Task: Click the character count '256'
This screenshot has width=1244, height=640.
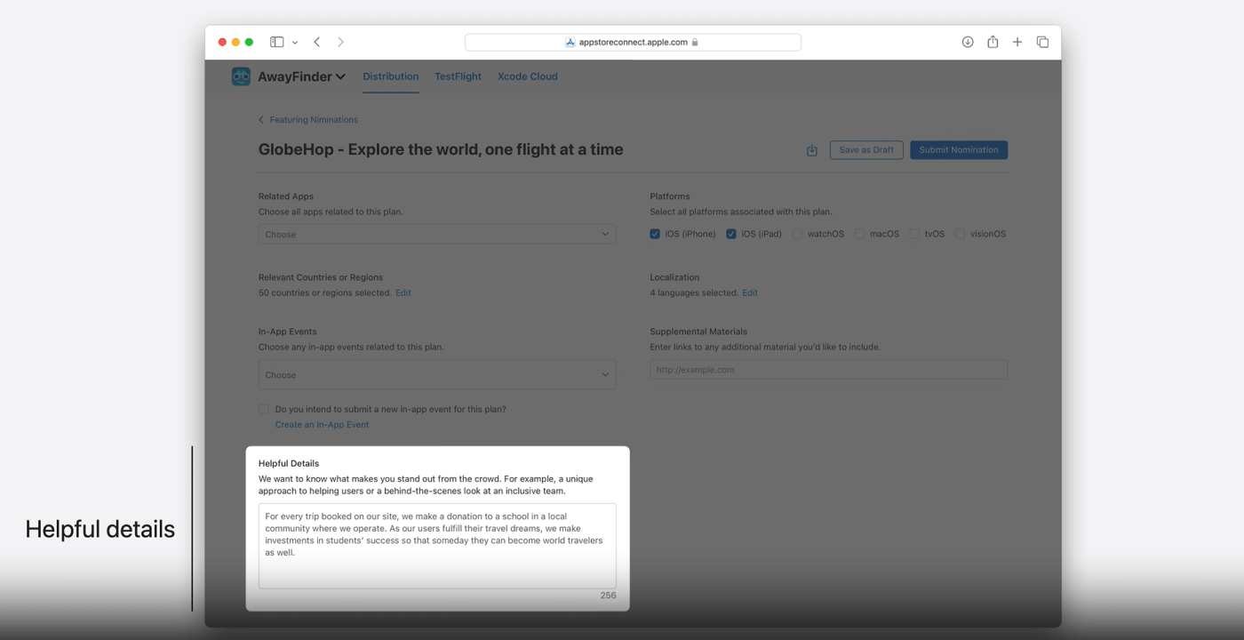Action: coord(608,596)
